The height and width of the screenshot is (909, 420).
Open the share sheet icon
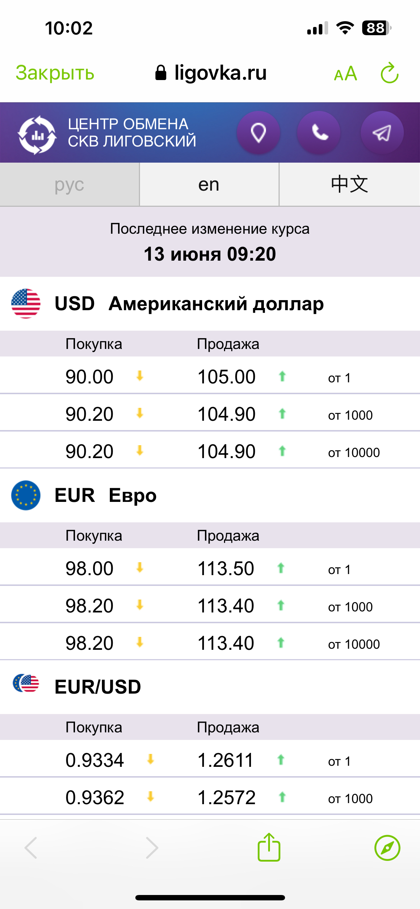pyautogui.click(x=269, y=848)
